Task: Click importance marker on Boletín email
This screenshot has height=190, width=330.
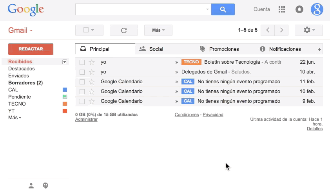Action: 176,62
